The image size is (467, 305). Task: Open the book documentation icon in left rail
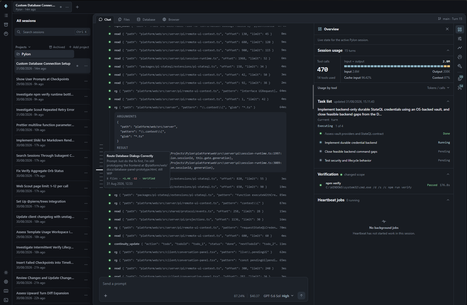pyautogui.click(x=6, y=291)
